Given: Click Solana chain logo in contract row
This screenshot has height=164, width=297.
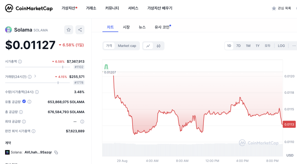Looking at the screenshot, I should point(7,152).
